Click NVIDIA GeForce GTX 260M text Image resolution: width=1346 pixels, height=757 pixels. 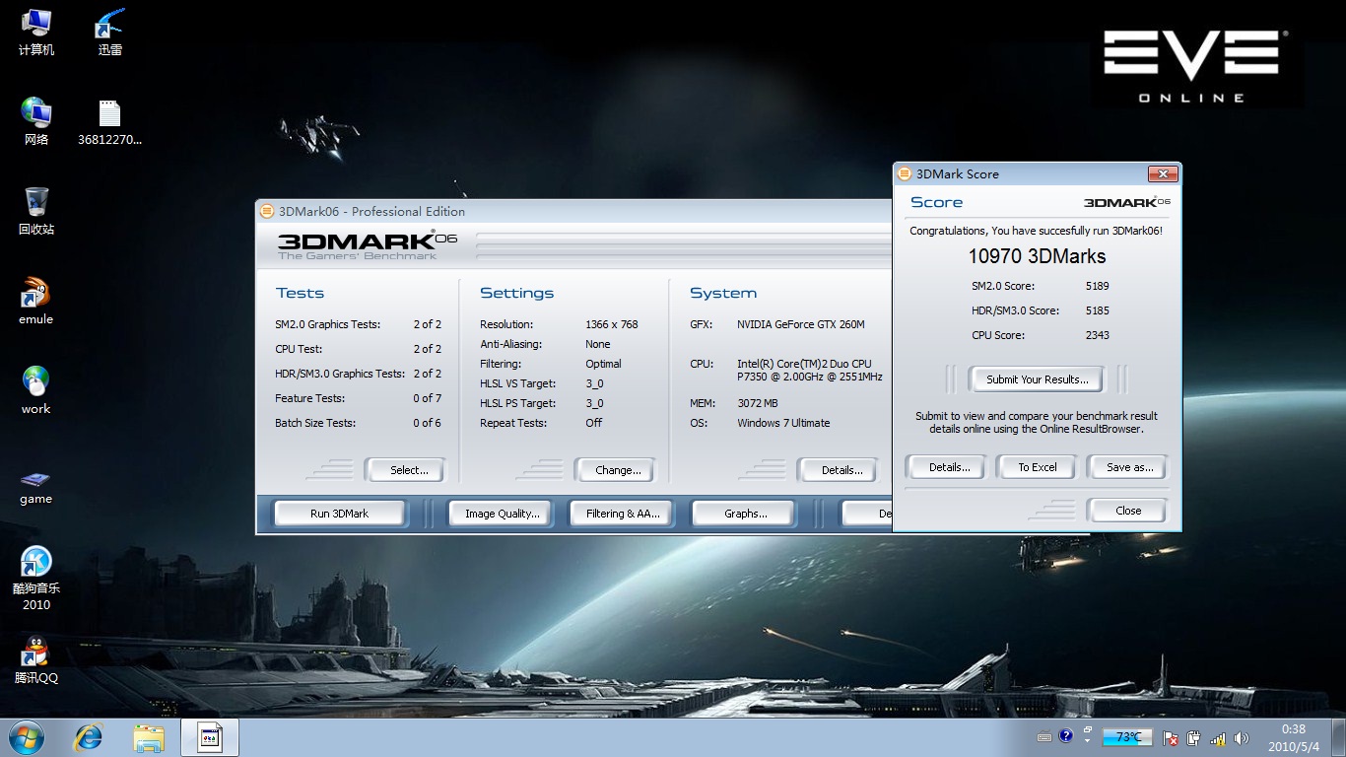[801, 324]
